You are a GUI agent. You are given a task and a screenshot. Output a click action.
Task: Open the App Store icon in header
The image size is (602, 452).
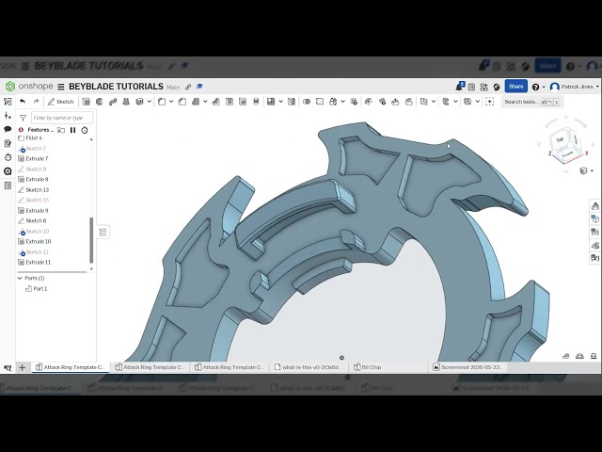[x=483, y=87]
